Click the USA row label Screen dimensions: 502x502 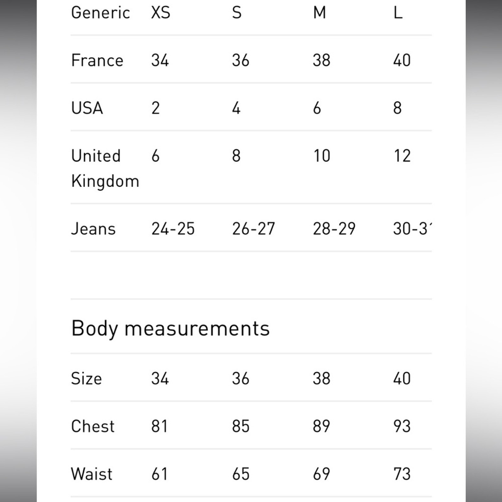pyautogui.click(x=87, y=108)
